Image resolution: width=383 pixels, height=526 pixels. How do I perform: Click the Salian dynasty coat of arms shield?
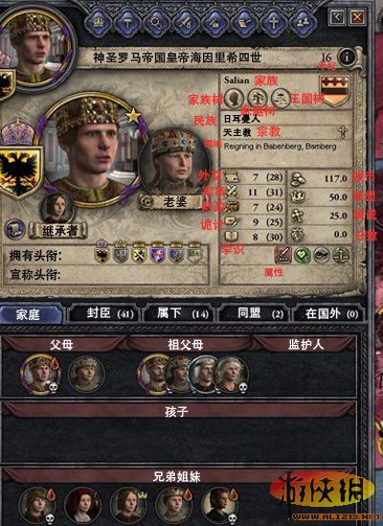[335, 91]
